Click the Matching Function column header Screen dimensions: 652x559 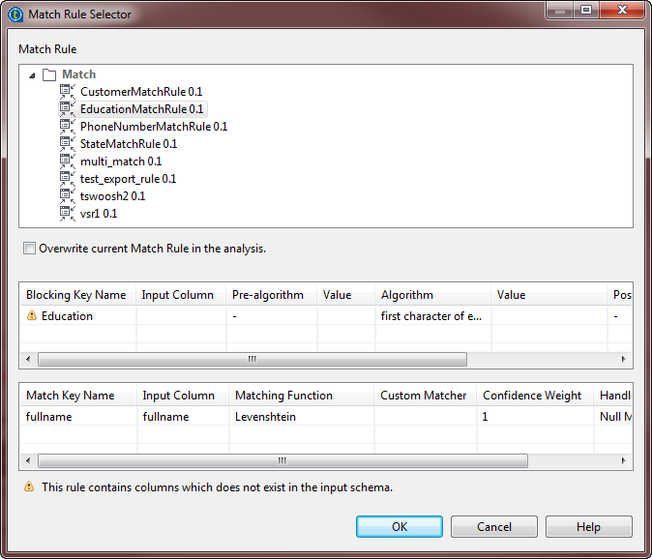tap(301, 396)
